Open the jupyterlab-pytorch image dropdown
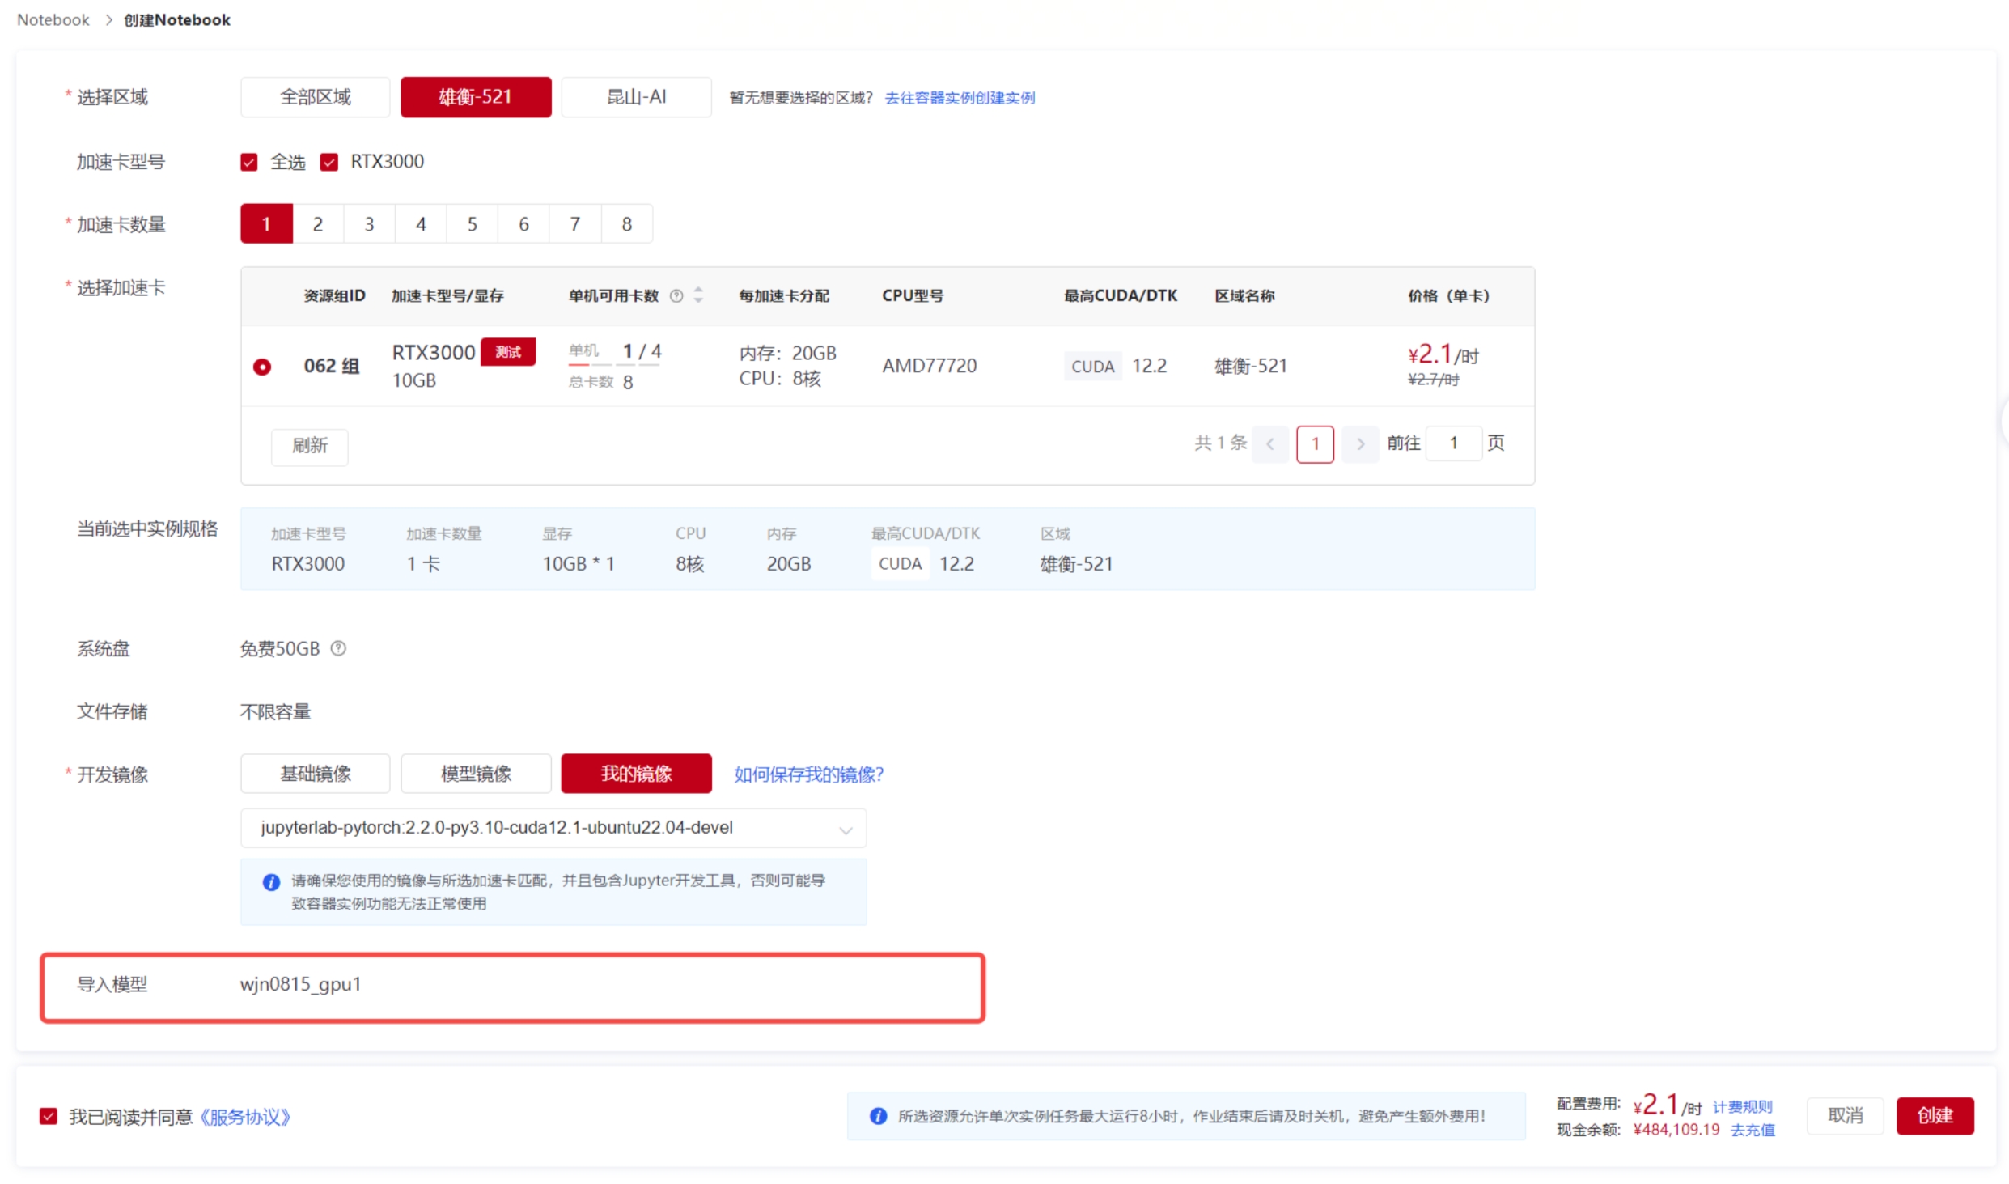The width and height of the screenshot is (2009, 1184). [553, 828]
